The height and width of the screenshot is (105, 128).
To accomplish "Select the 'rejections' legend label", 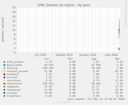I will (x=14, y=84).
